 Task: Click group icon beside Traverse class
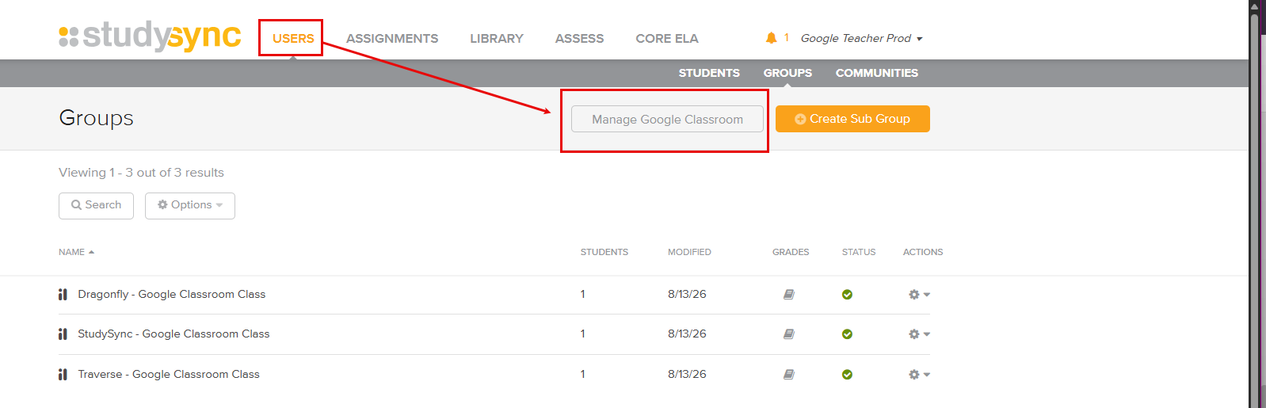pyautogui.click(x=63, y=375)
